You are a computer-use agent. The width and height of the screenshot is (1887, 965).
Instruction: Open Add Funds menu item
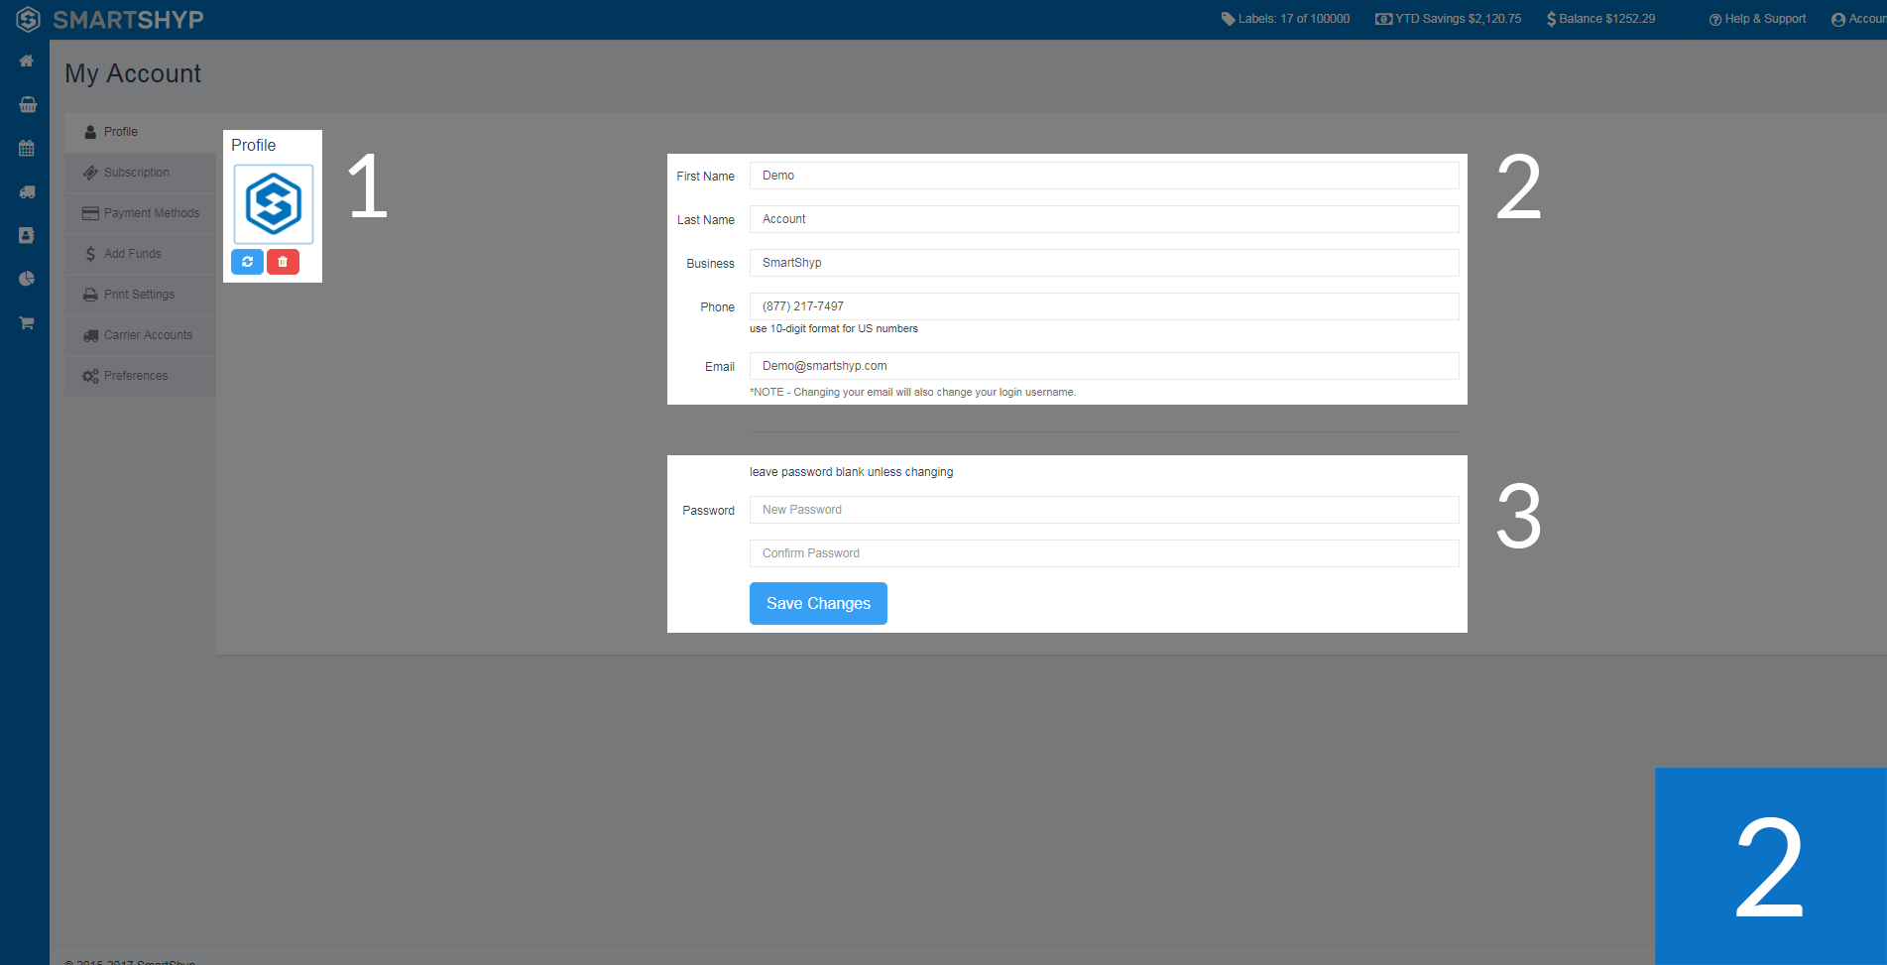click(x=140, y=254)
